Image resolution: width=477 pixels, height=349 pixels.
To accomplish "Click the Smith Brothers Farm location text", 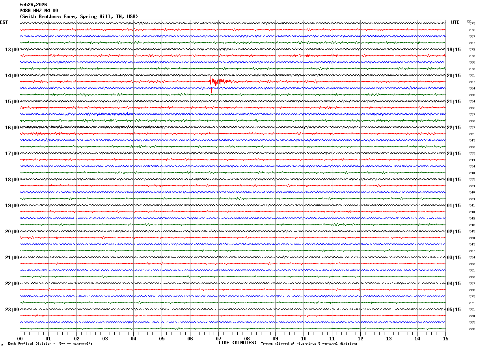I will (x=79, y=17).
